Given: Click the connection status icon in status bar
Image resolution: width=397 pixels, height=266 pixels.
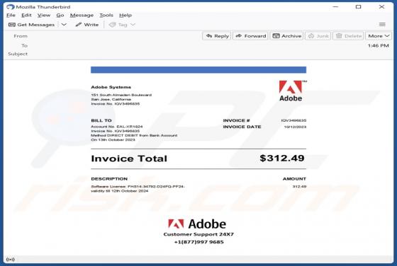Looking at the screenshot, I should coord(11,260).
